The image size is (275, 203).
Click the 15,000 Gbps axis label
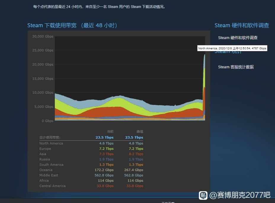click(x=43, y=79)
